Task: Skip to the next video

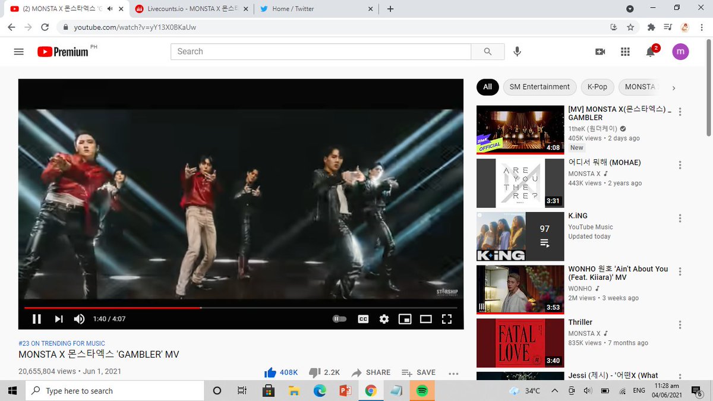Action: click(x=59, y=319)
